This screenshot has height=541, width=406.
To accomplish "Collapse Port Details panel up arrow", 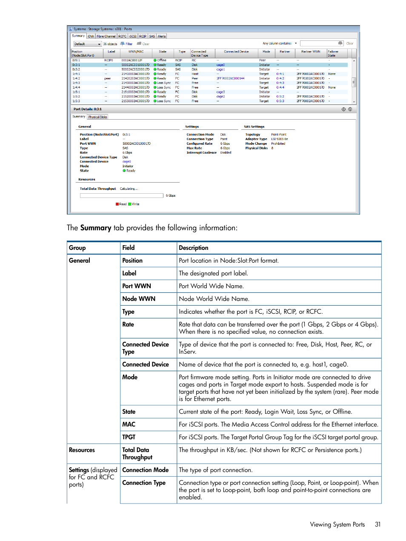I will point(343,109).
